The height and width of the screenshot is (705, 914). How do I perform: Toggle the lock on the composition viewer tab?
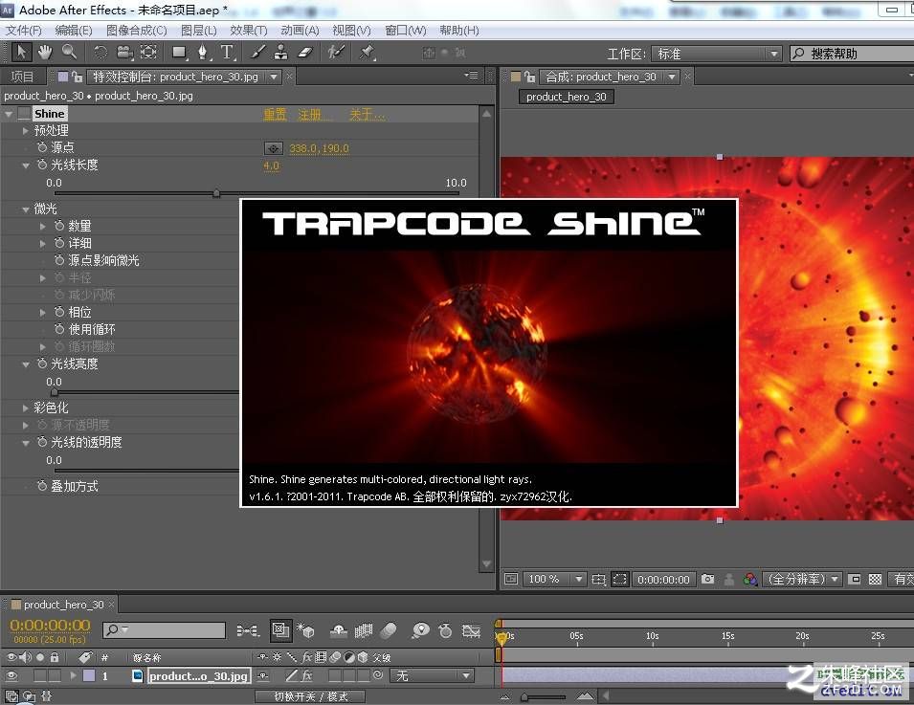[x=529, y=77]
